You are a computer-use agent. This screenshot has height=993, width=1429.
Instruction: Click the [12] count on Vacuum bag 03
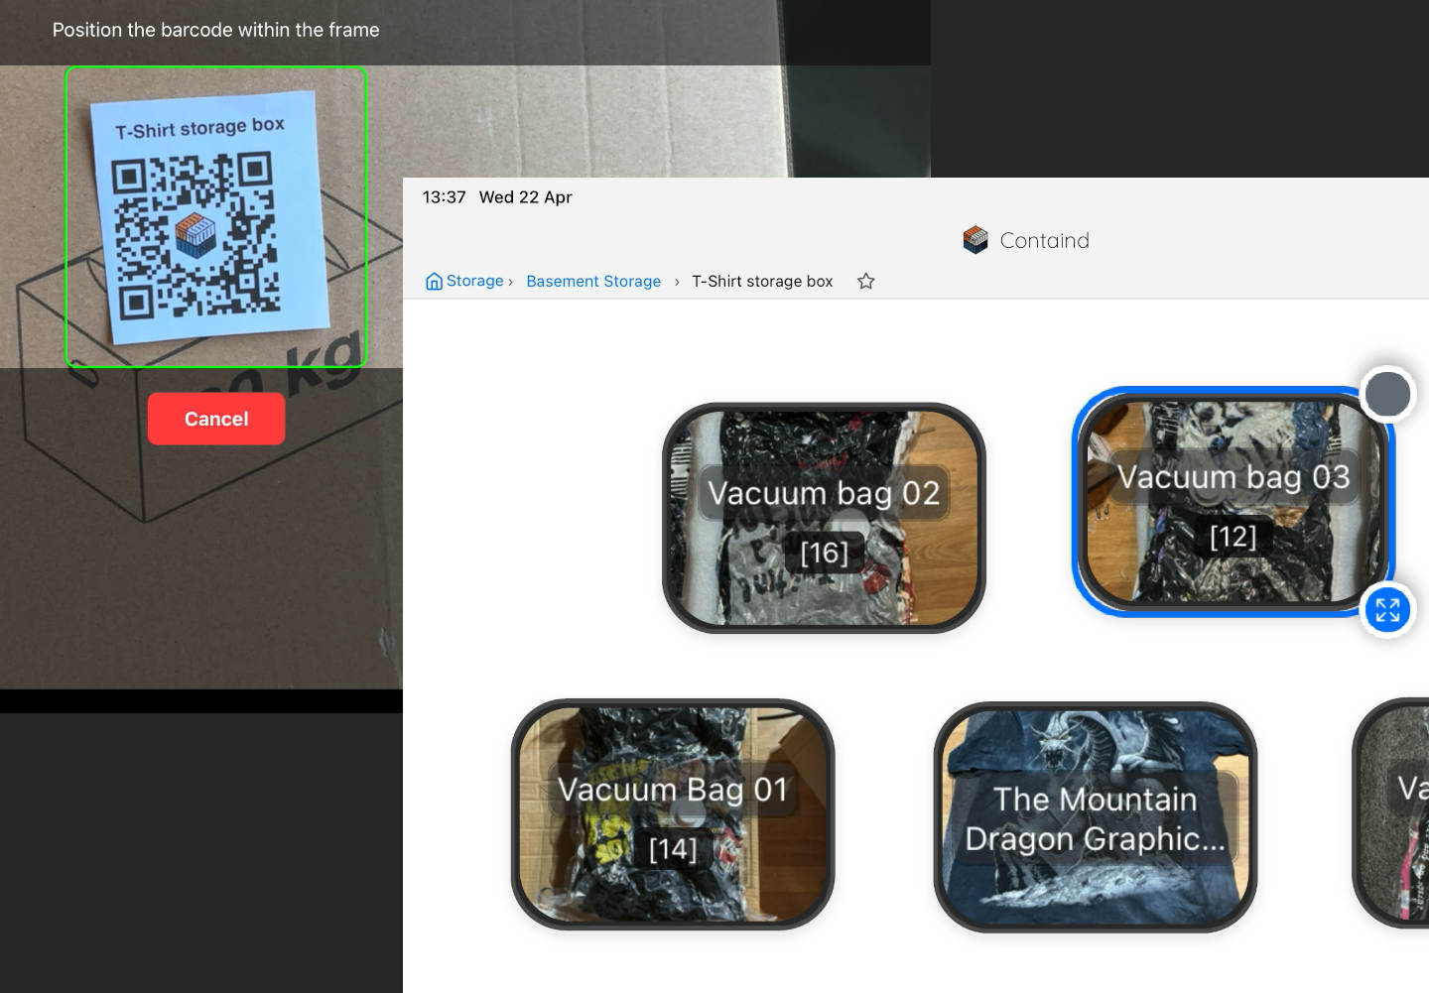(x=1234, y=537)
